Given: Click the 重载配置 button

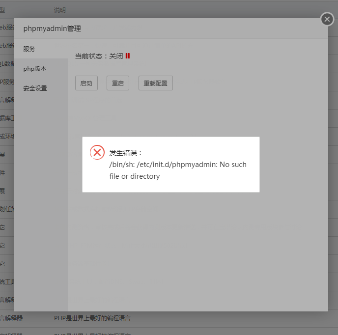Looking at the screenshot, I should click(x=155, y=83).
